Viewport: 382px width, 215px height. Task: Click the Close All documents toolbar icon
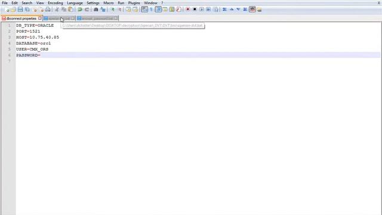pos(41,10)
